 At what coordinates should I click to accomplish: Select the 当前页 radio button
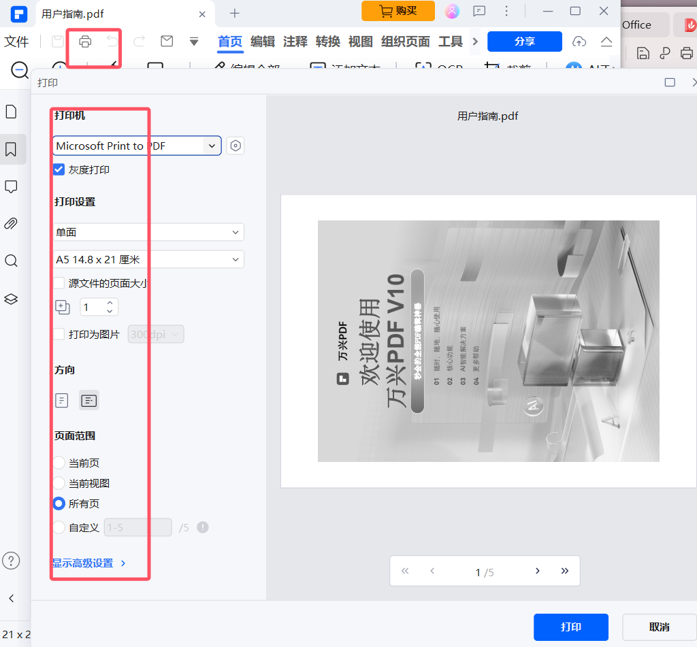58,463
